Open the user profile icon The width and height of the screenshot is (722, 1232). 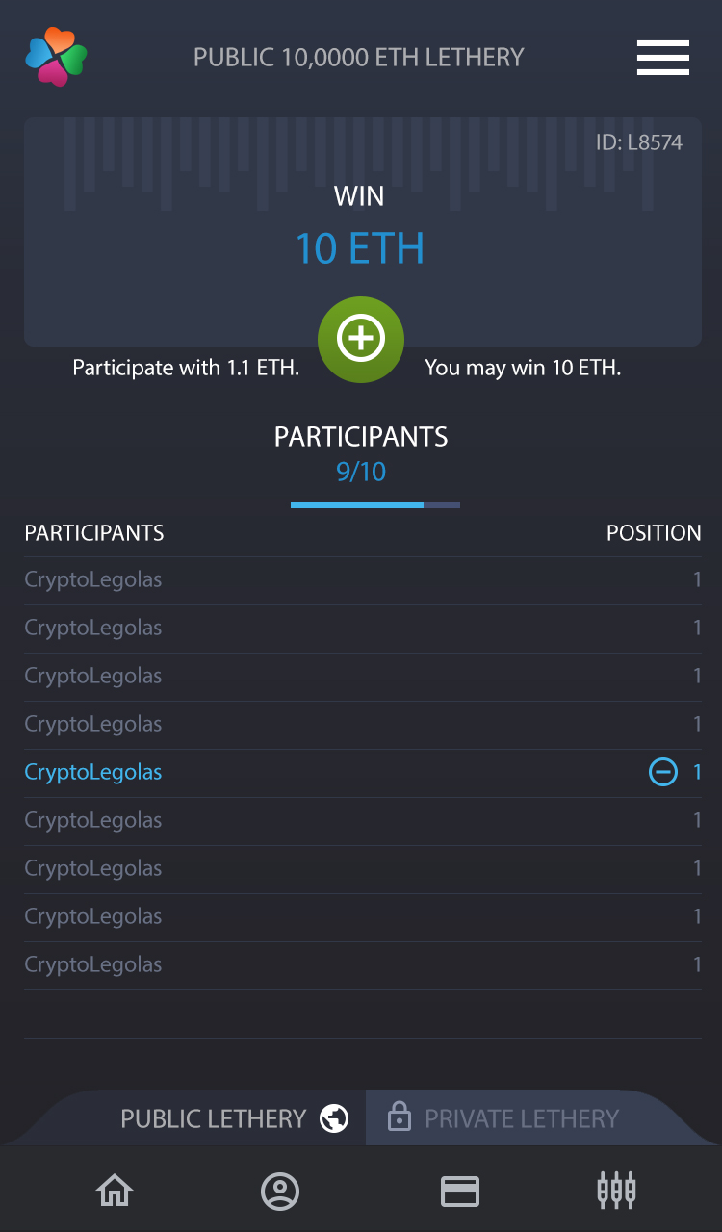[x=280, y=1192]
